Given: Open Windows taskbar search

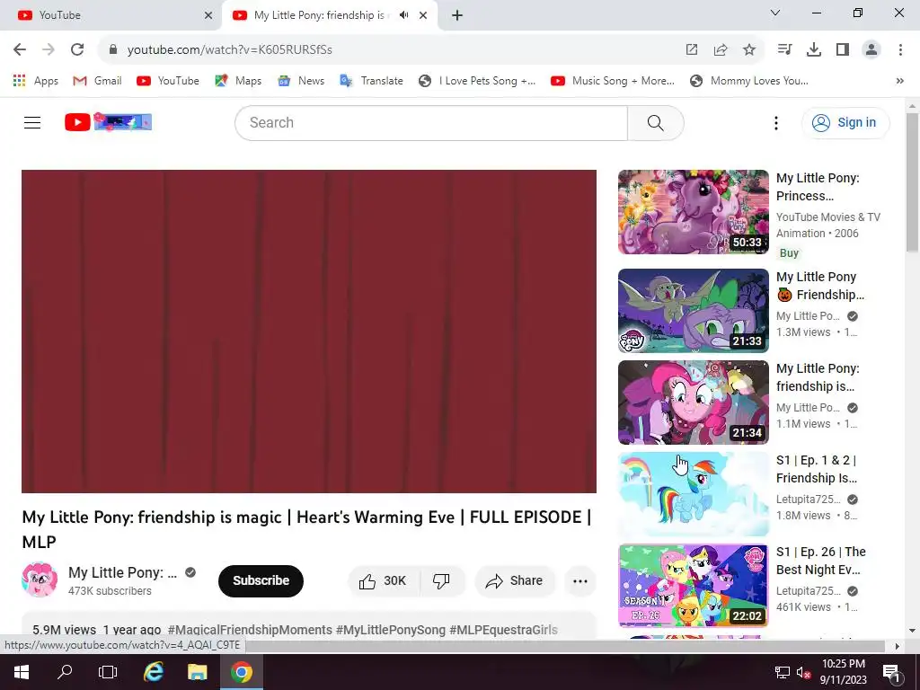Looking at the screenshot, I should [x=65, y=672].
